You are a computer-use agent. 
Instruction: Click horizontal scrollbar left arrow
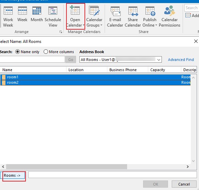click(3, 167)
